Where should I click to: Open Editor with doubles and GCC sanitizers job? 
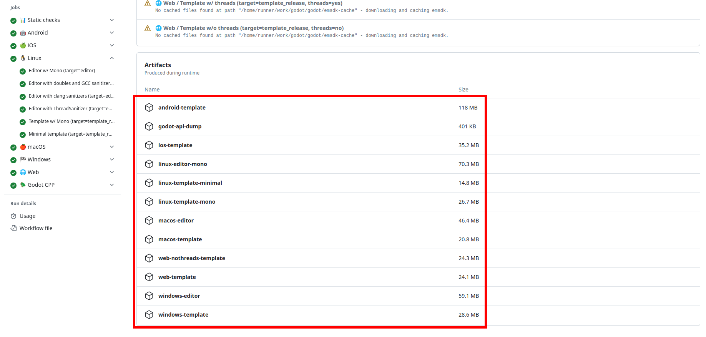tap(71, 83)
